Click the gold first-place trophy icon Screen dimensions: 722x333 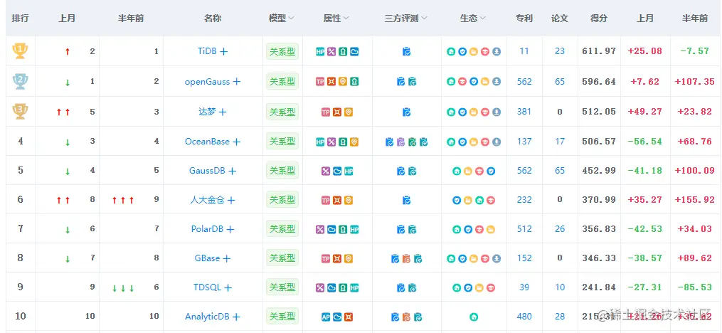(20, 51)
